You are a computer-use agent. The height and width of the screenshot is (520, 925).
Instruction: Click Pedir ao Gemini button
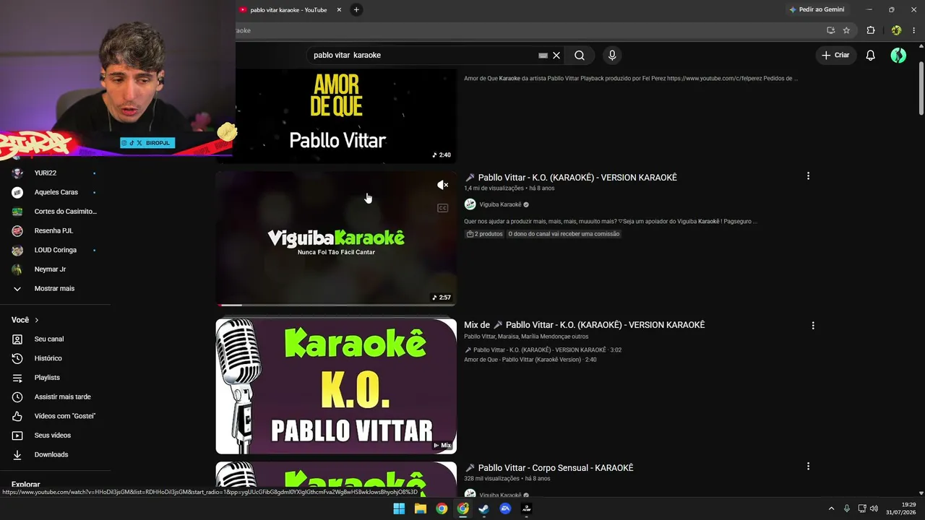(817, 9)
